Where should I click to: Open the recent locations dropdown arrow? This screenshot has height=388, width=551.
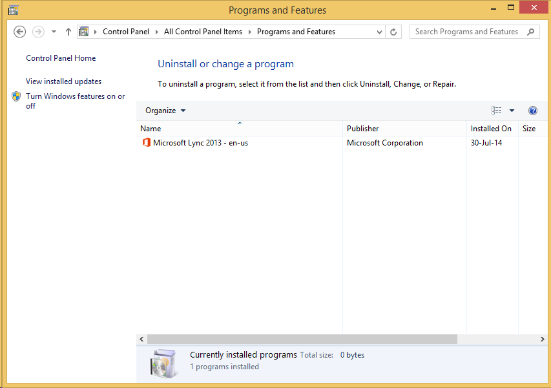click(54, 32)
